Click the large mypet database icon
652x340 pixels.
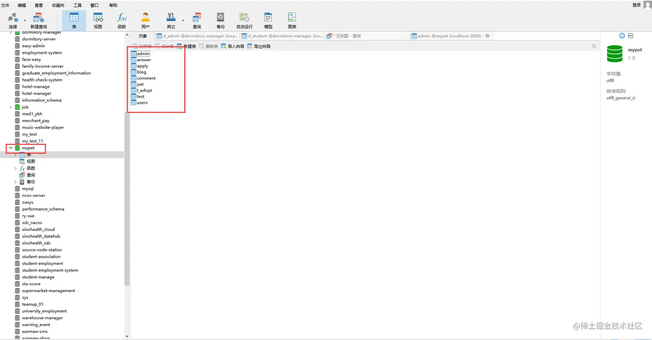click(615, 54)
